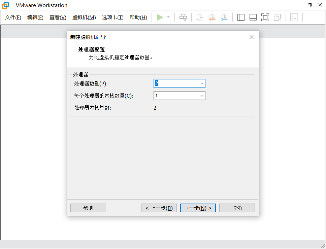The width and height of the screenshot is (326, 249).
Task: Click the 帮助 button in wizard
Action: click(88, 208)
